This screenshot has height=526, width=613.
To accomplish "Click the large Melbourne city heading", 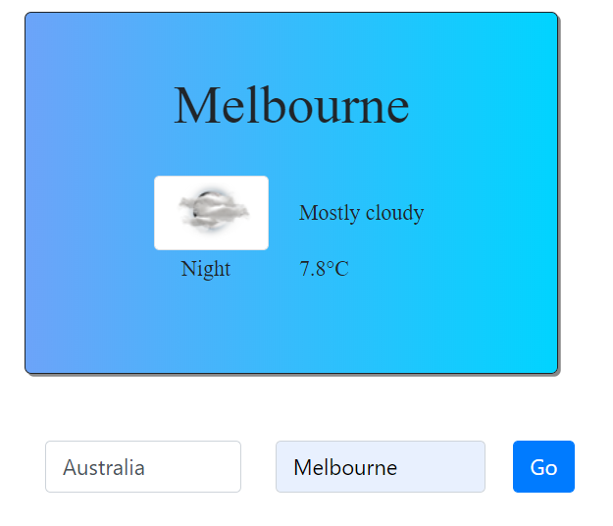I will coord(291,106).
